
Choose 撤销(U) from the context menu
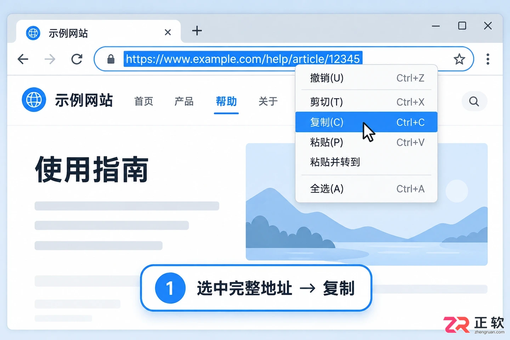click(367, 78)
